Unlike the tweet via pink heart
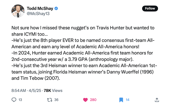This screenshot has height=107, width=173. pos(85,100)
